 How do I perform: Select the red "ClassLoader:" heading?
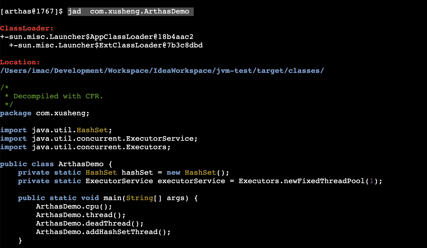coord(27,28)
